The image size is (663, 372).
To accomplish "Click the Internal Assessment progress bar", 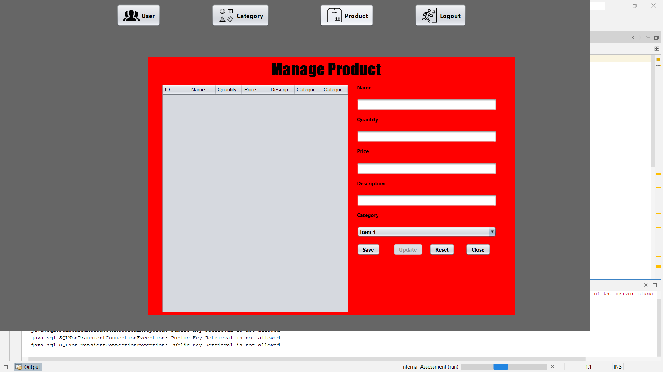I will 503,366.
